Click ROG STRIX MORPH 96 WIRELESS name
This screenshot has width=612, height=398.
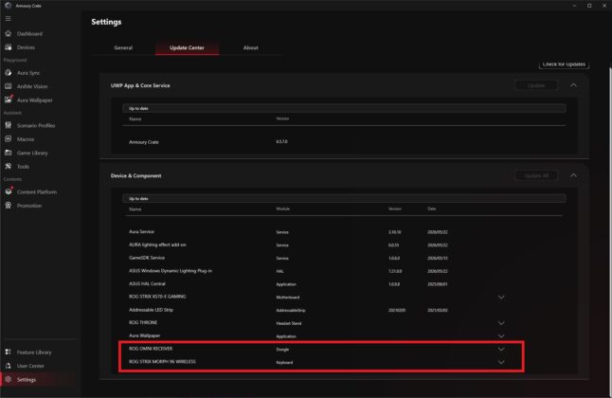pyautogui.click(x=162, y=362)
